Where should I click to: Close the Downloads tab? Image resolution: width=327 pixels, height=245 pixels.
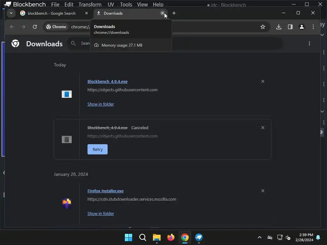point(163,13)
